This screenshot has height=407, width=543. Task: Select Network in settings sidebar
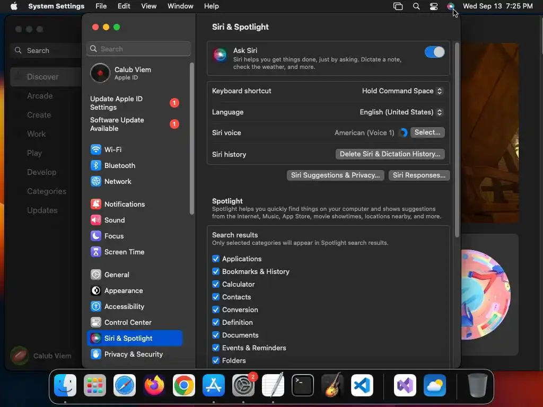pyautogui.click(x=134, y=181)
